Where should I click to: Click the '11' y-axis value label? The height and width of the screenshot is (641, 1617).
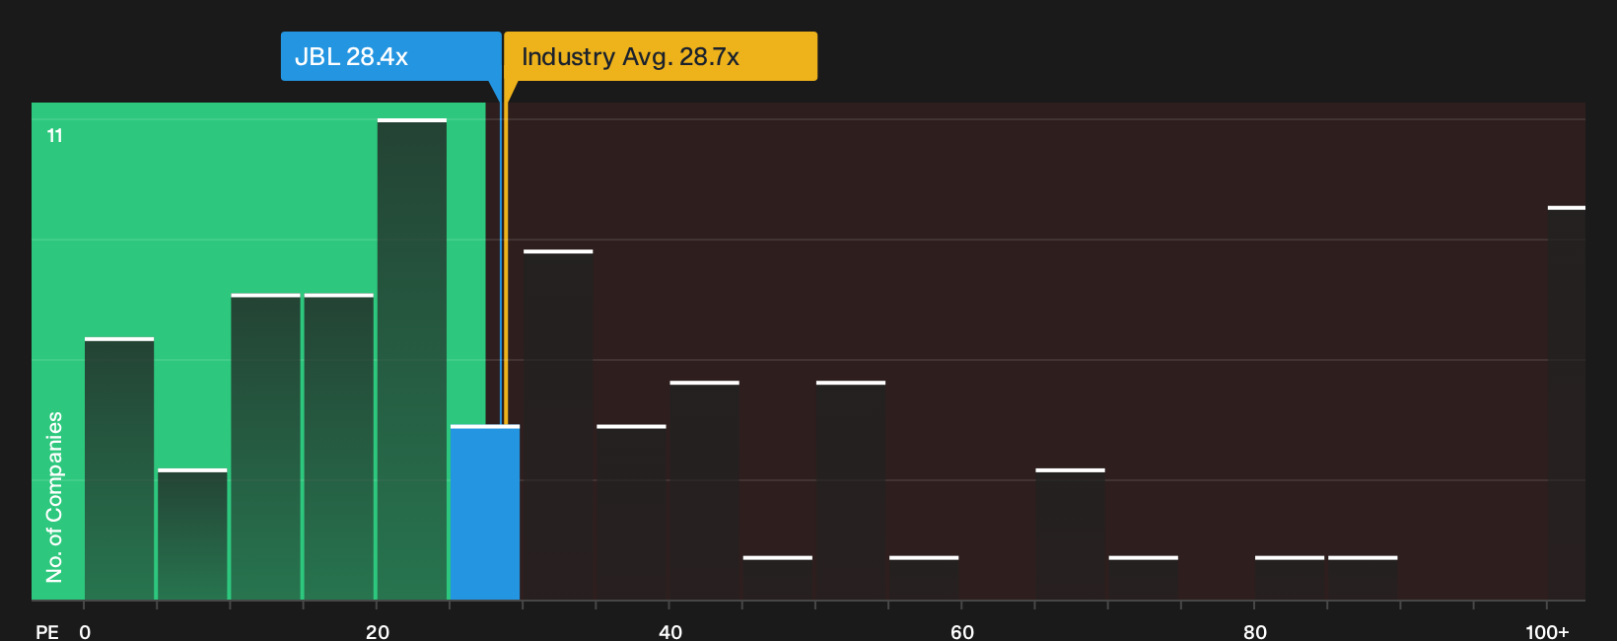point(55,136)
